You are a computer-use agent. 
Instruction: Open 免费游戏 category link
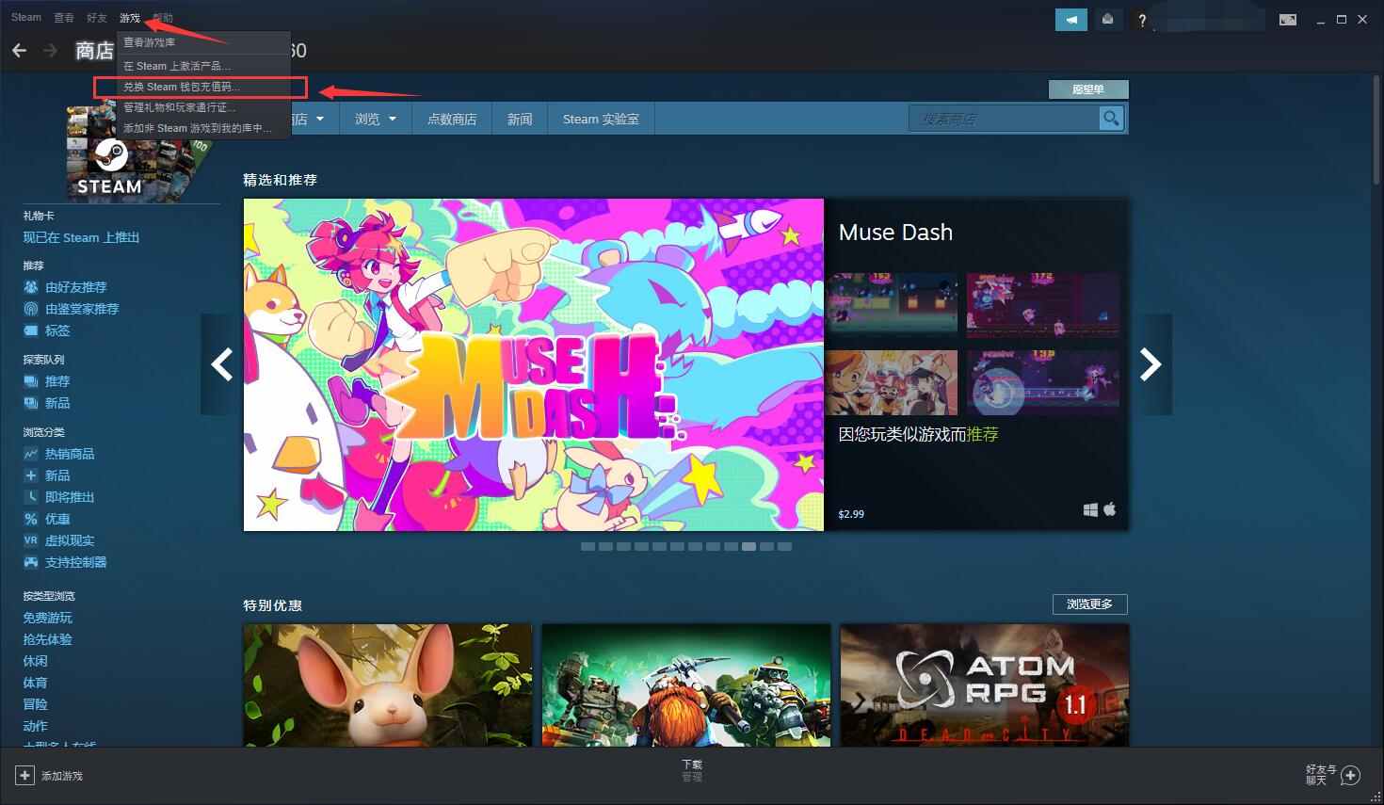tap(48, 618)
